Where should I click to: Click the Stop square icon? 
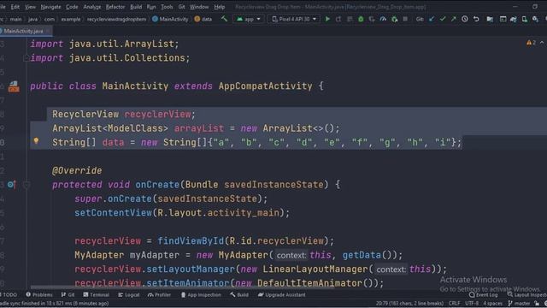405,19
